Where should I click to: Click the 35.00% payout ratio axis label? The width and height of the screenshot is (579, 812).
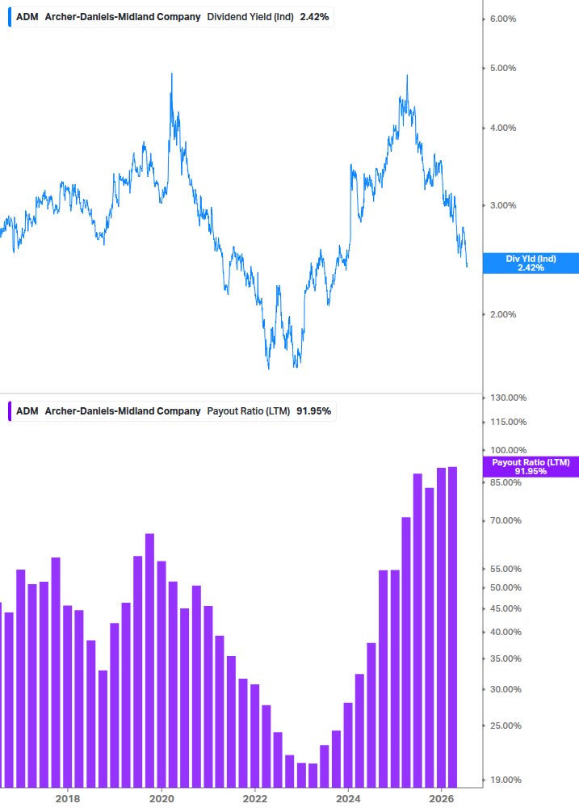click(x=506, y=658)
